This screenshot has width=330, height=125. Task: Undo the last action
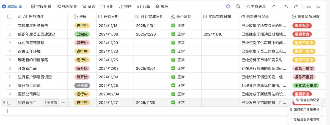click(286, 6)
